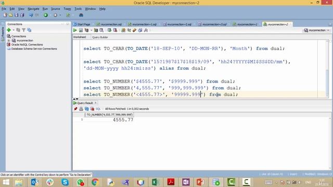Open the Help menu
The width and height of the screenshot is (333, 187).
(x=103, y=9)
